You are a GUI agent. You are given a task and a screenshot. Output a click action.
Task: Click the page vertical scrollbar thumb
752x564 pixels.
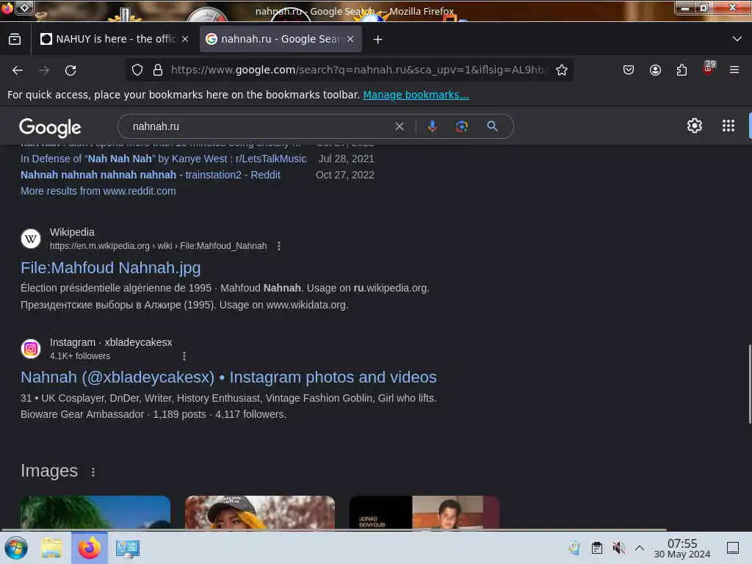(749, 384)
